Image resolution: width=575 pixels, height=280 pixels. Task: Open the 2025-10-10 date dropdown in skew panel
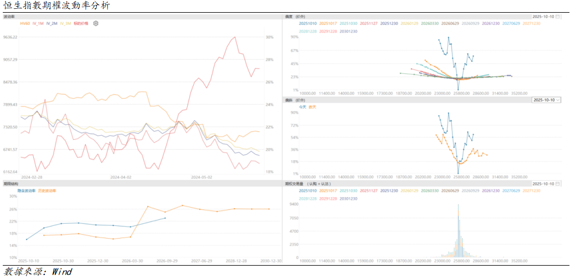coord(546,100)
